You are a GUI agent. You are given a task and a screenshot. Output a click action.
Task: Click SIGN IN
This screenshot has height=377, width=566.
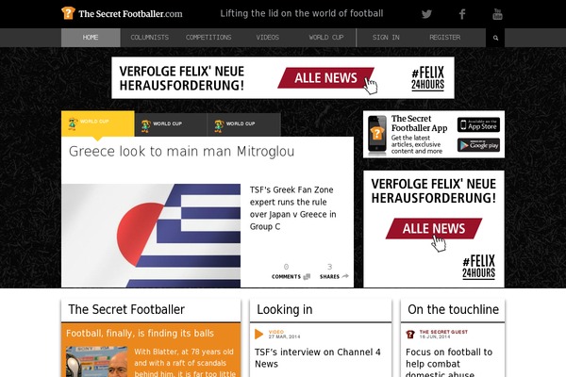coord(386,38)
